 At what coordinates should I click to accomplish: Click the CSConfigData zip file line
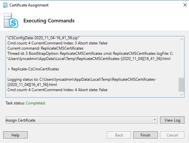click(43, 38)
